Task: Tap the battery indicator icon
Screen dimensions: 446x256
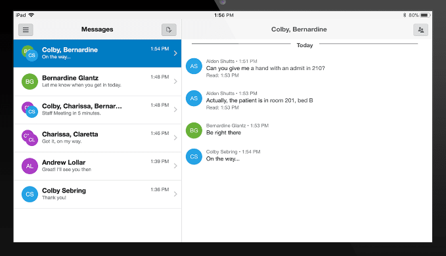Action: pyautogui.click(x=425, y=15)
